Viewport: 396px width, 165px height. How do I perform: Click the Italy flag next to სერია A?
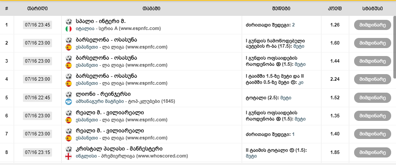pos(68,29)
